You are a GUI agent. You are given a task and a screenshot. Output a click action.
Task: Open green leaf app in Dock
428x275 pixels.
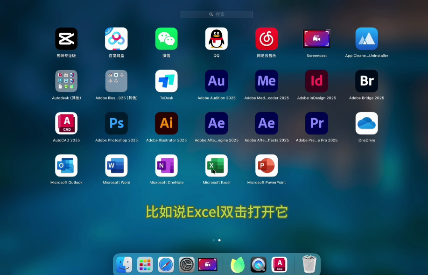[x=238, y=265]
